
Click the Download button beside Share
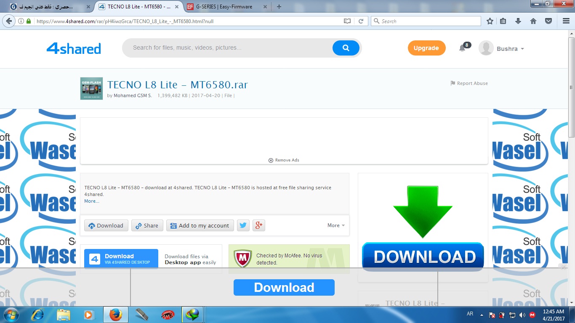[x=106, y=225]
